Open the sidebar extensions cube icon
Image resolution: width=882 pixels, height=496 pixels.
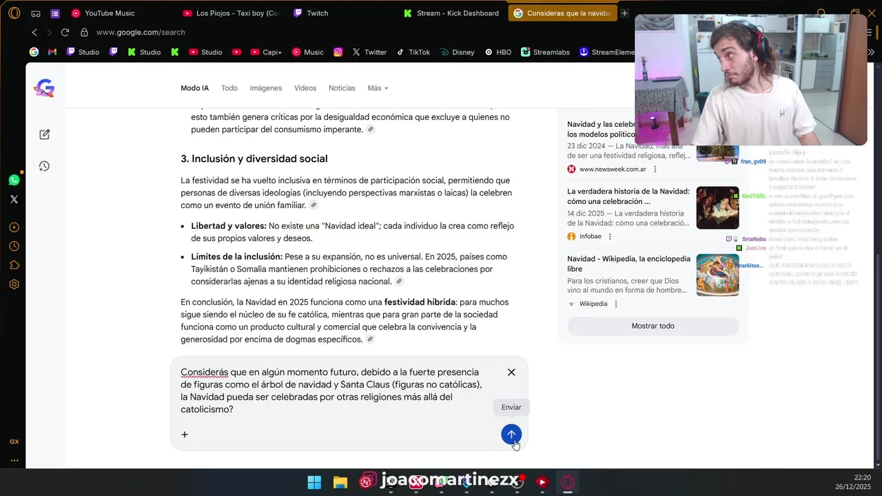tap(14, 265)
